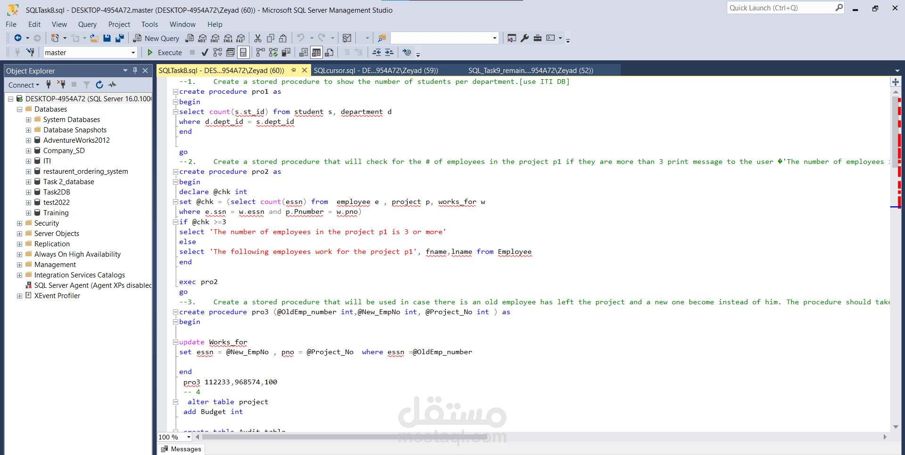Image resolution: width=905 pixels, height=455 pixels.
Task: Unpin the Object Explorer panel
Action: (x=135, y=70)
